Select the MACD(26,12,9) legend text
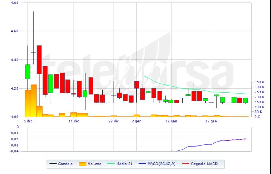The height and width of the screenshot is (174, 271). (x=161, y=164)
